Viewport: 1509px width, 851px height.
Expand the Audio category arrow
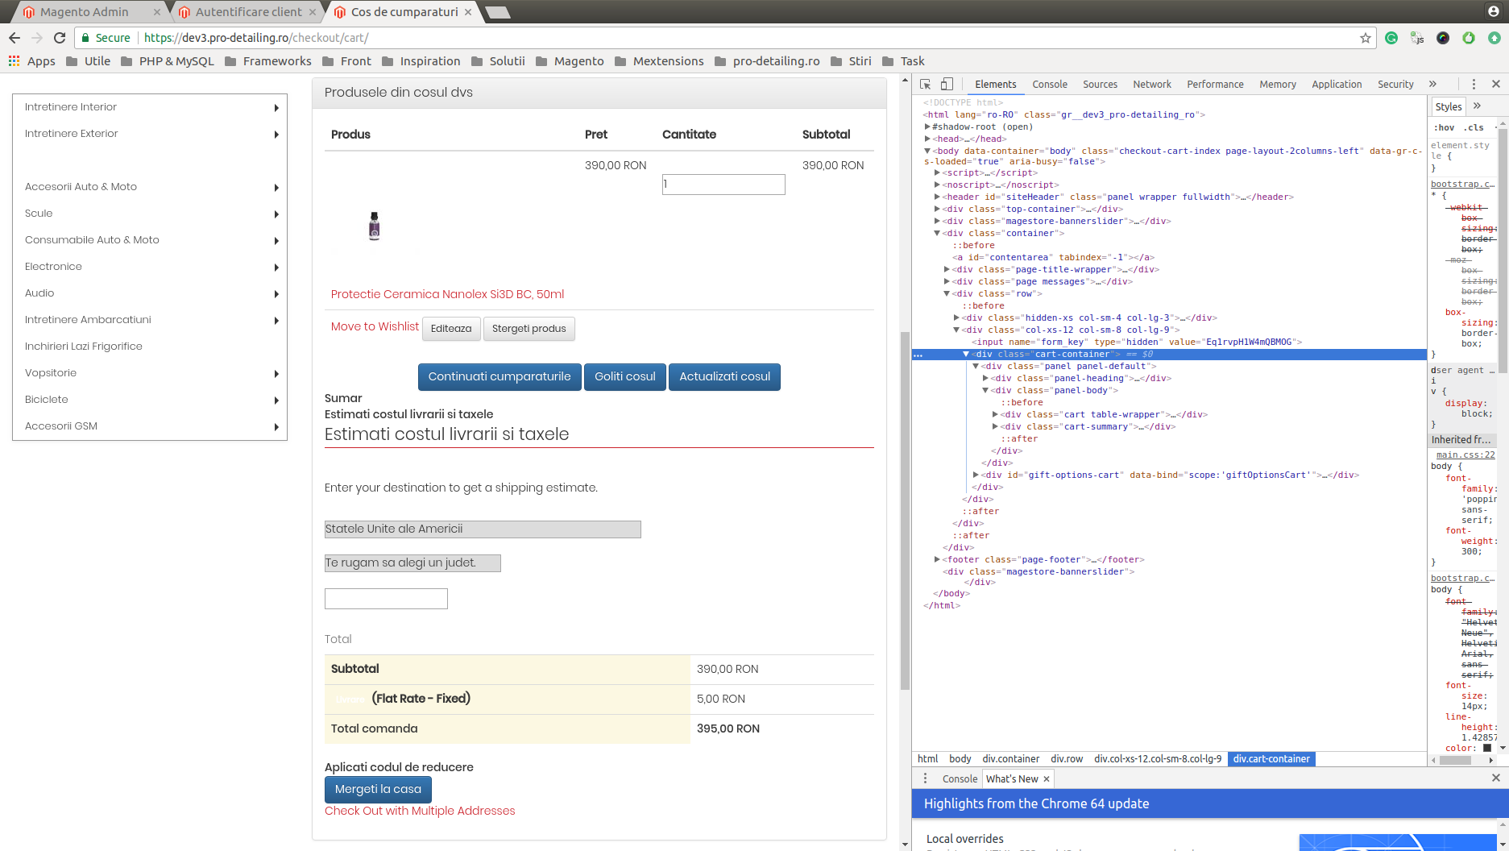276,294
